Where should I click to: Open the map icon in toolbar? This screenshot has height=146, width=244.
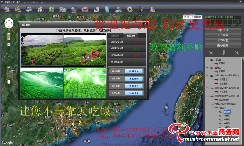click(52, 9)
